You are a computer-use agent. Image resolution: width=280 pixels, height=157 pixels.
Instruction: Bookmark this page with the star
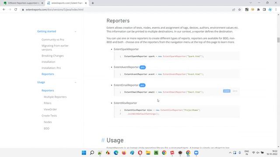pyautogui.click(x=239, y=10)
